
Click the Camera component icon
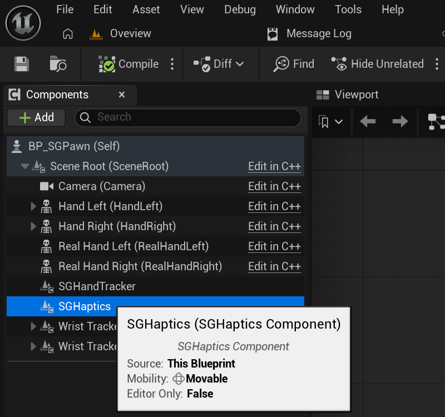point(47,186)
